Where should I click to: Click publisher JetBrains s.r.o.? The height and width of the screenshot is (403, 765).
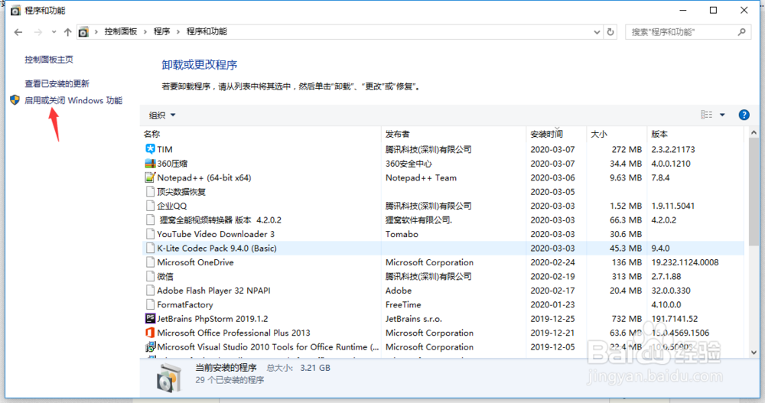click(x=414, y=319)
